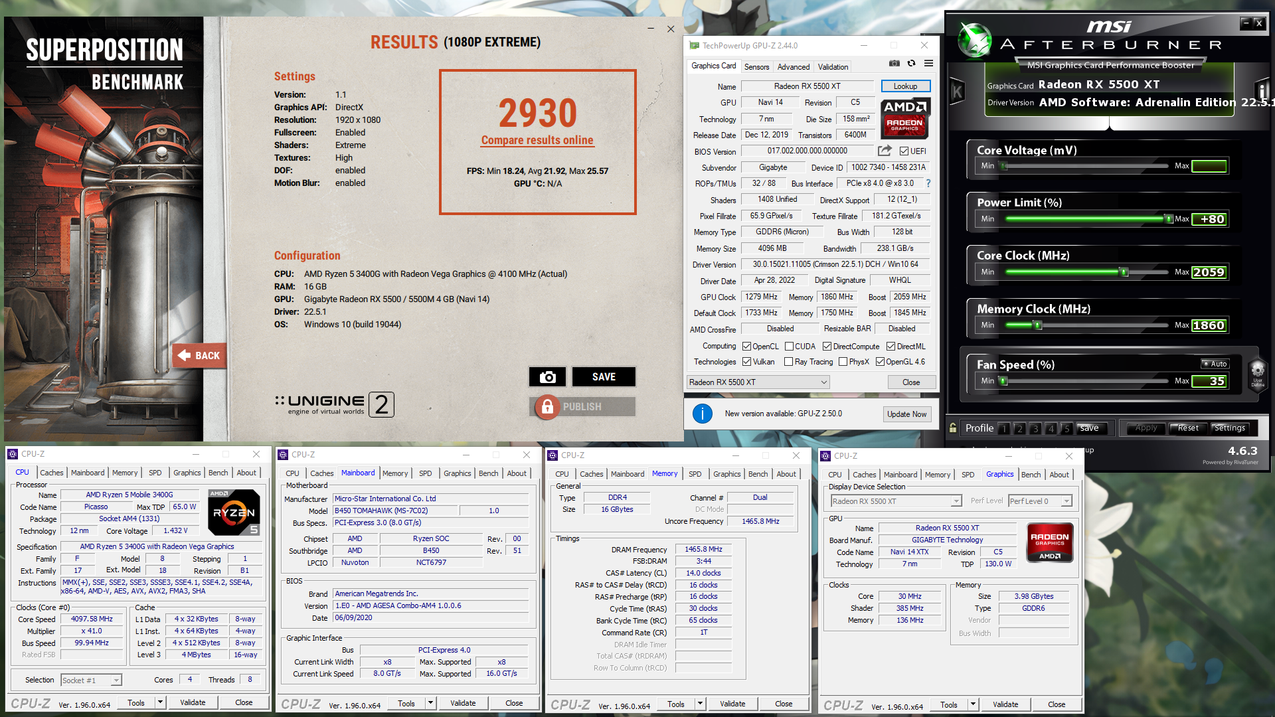Click the Fan Speed value field 35
This screenshot has height=717, width=1275.
tap(1209, 381)
